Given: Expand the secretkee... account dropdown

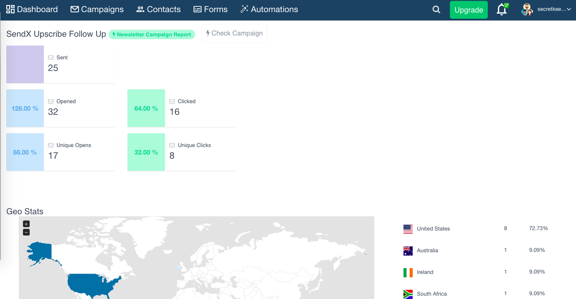Looking at the screenshot, I should [x=554, y=9].
